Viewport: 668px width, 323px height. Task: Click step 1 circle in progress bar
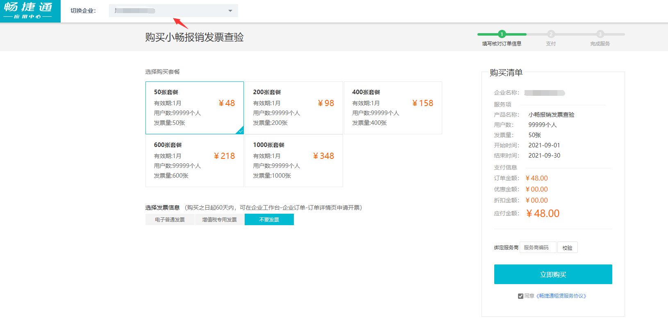502,34
